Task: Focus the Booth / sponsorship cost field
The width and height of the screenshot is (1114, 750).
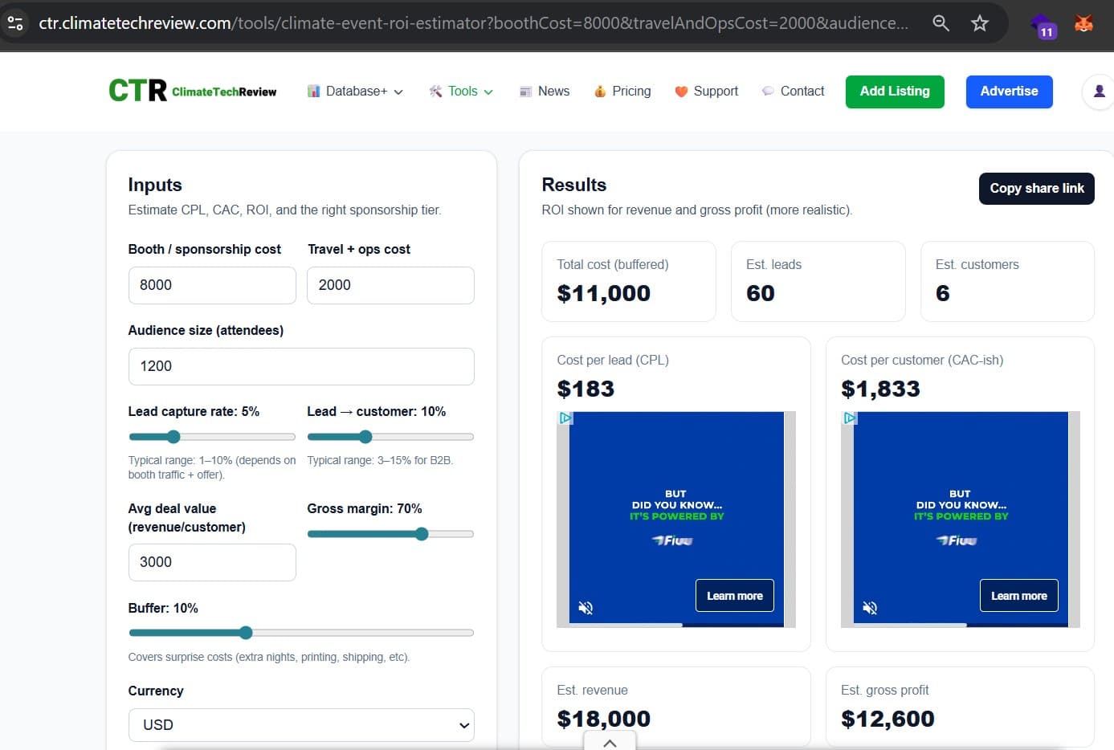Action: pos(212,285)
